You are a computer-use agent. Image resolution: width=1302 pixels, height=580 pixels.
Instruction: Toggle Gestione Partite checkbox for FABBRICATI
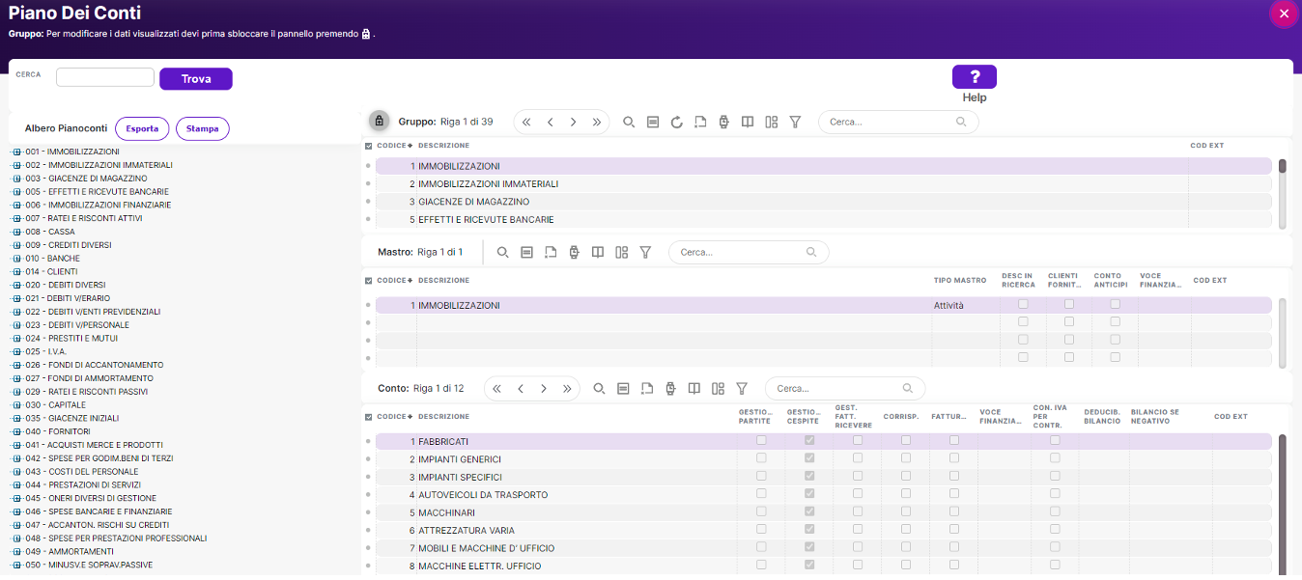coord(761,441)
